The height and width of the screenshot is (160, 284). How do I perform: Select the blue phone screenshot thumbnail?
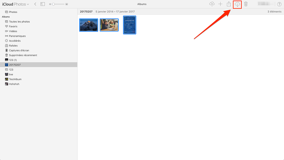(x=129, y=25)
